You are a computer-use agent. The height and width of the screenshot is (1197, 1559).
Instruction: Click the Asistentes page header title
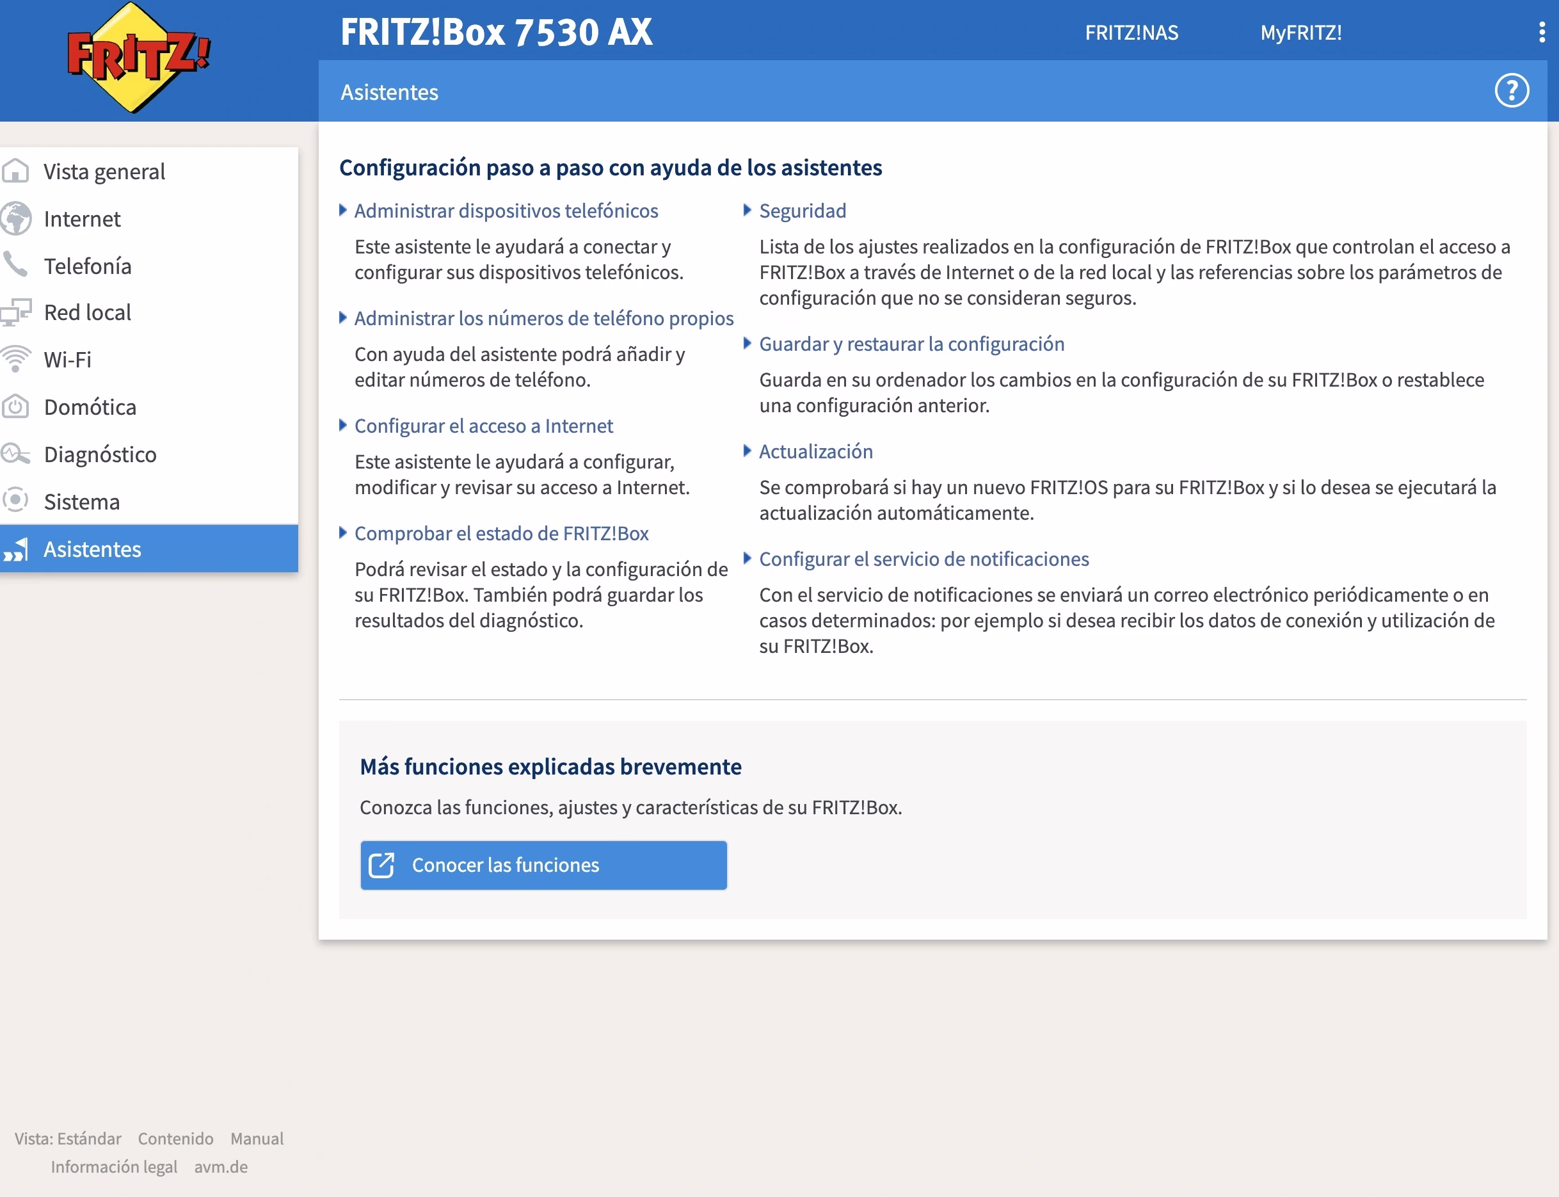point(389,93)
